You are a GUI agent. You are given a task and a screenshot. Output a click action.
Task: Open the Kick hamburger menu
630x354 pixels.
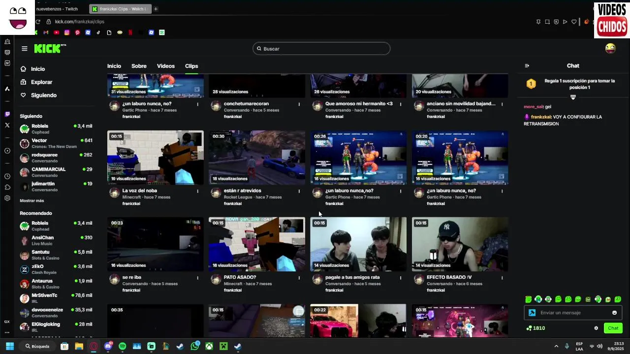point(25,49)
